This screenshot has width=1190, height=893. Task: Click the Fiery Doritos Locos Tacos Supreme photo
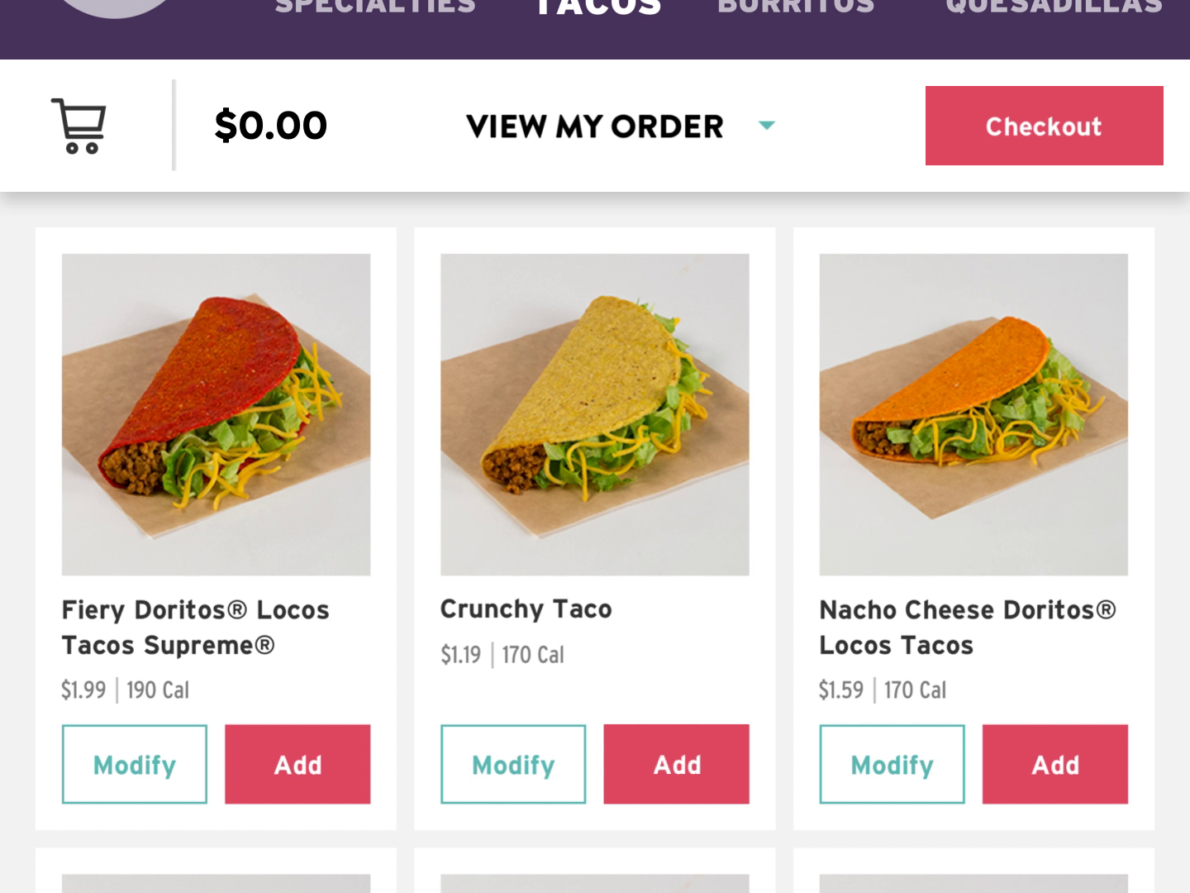(216, 413)
